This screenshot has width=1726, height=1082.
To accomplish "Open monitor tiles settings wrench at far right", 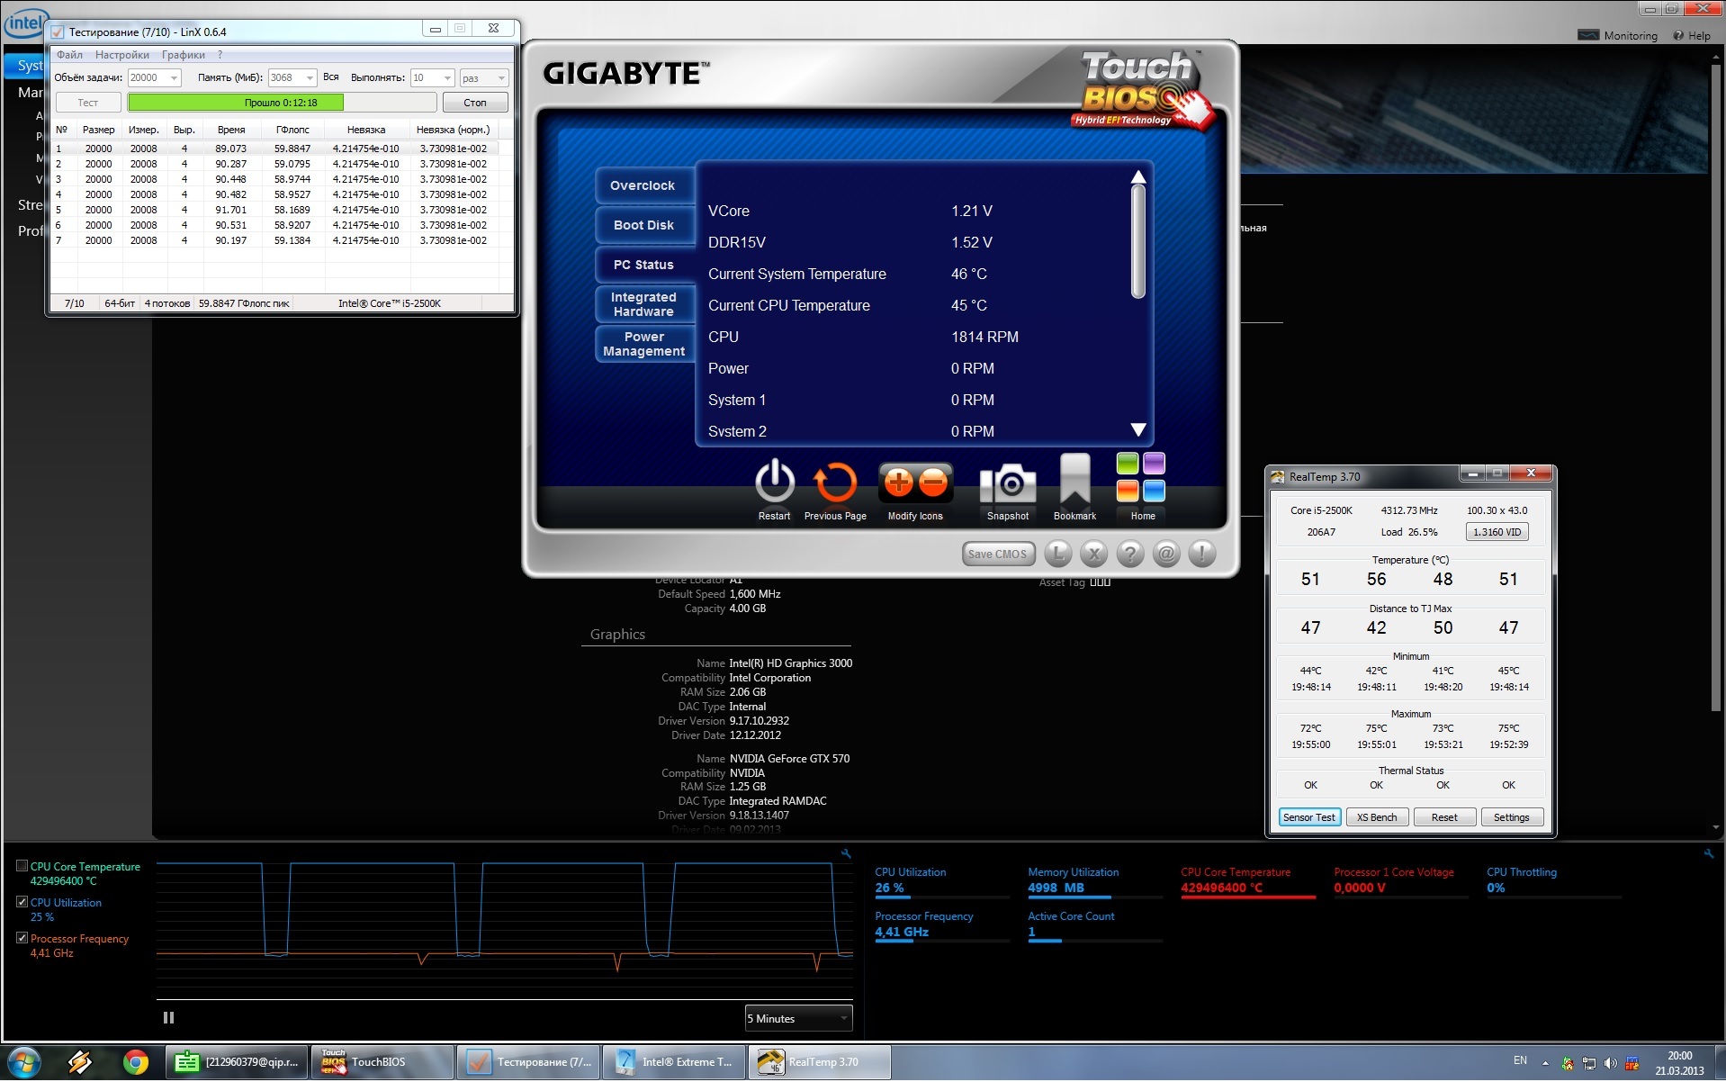I will point(1708,853).
